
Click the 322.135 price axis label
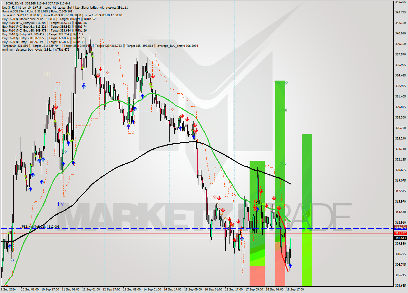point(400,159)
